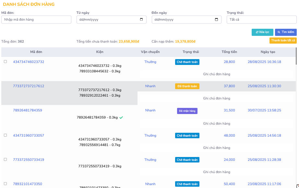
Task: Open order link 773372737217612
Action: [x=29, y=86]
